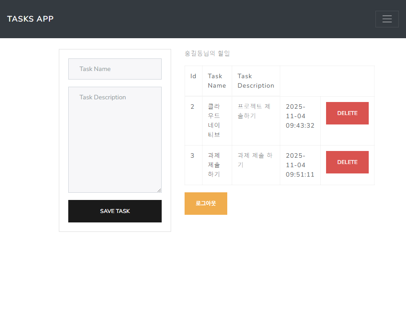Image resolution: width=406 pixels, height=315 pixels.
Task: Click the Id cell showing 2
Action: coord(194,121)
